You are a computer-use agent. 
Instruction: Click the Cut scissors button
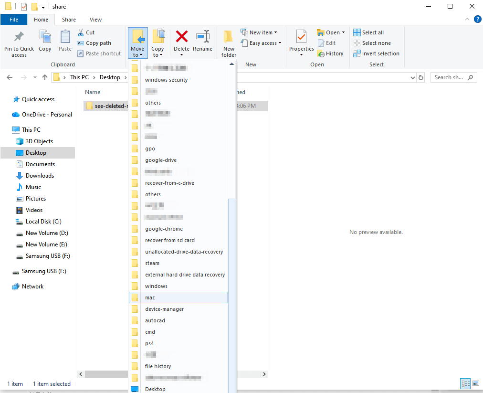pos(86,32)
